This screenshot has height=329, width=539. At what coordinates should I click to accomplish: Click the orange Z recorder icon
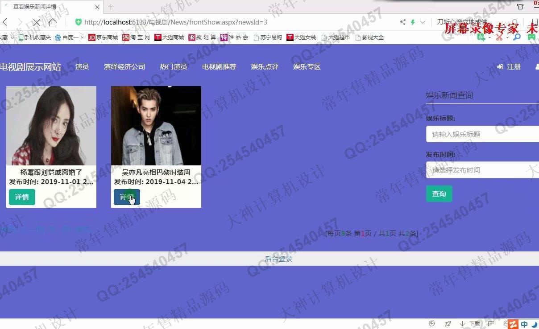click(x=514, y=324)
